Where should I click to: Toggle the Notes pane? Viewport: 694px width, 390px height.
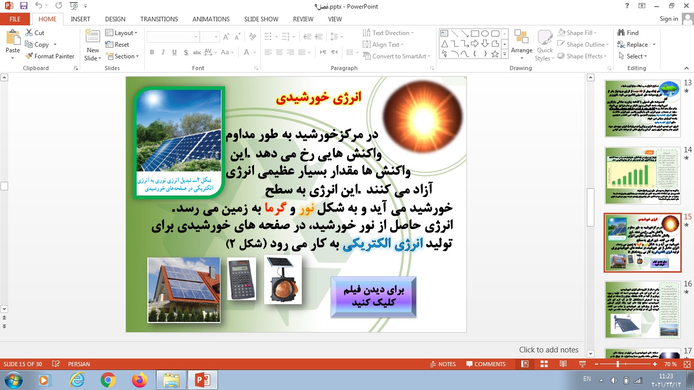[442, 364]
